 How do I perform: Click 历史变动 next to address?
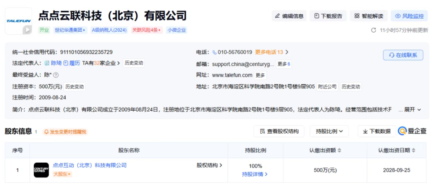click(351, 86)
